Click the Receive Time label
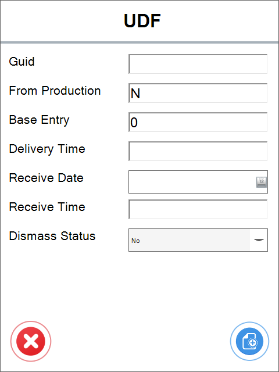Viewport: 279px width, 372px height. coord(47,207)
